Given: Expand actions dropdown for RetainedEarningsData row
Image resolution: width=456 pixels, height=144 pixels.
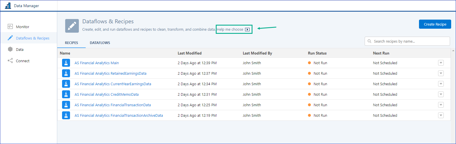Looking at the screenshot, I should point(441,73).
